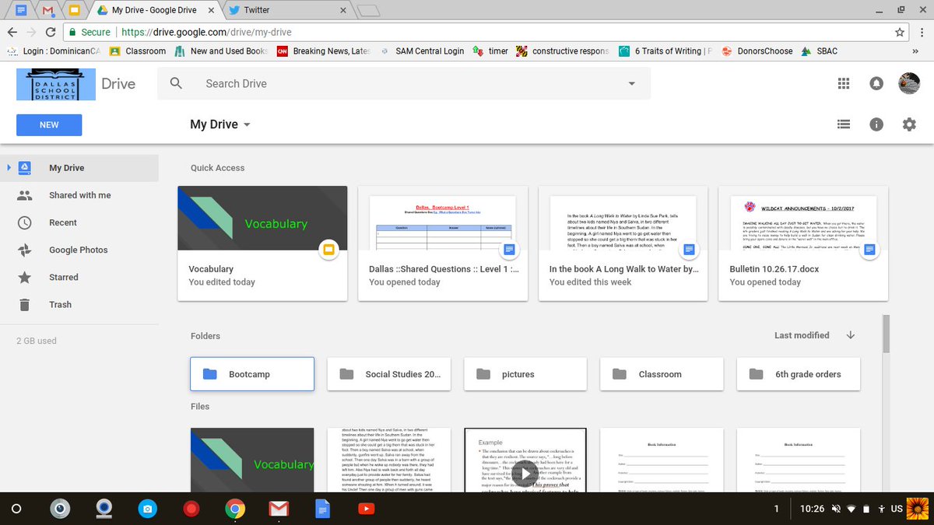Open Google Docs from the shelf
Screen dimensions: 934x525
[x=322, y=509]
